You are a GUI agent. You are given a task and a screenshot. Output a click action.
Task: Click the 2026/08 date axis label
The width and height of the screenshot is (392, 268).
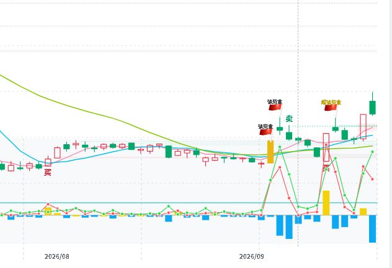56,256
